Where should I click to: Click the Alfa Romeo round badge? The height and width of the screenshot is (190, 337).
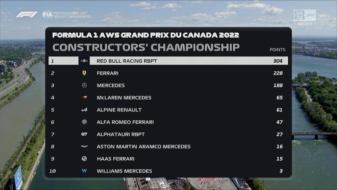coord(84,122)
